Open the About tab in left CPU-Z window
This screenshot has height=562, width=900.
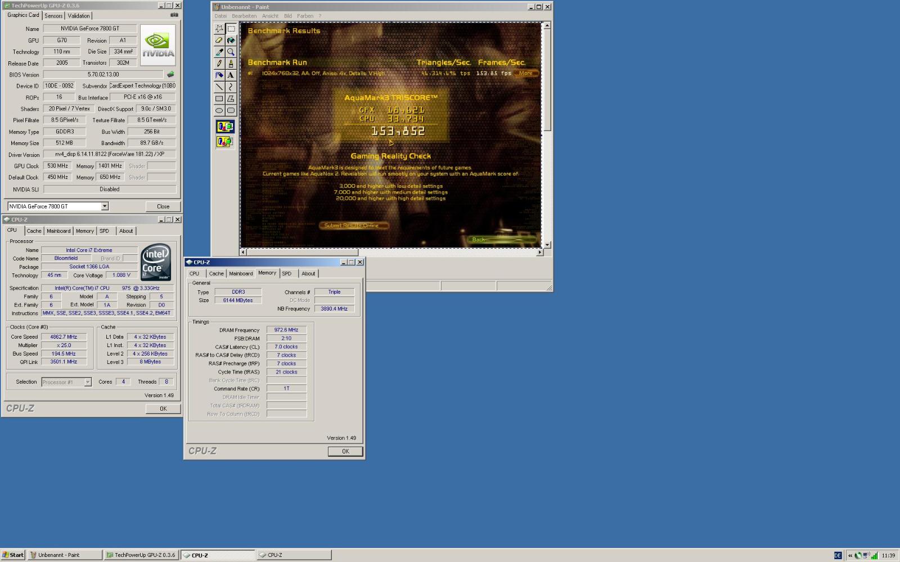(x=126, y=231)
